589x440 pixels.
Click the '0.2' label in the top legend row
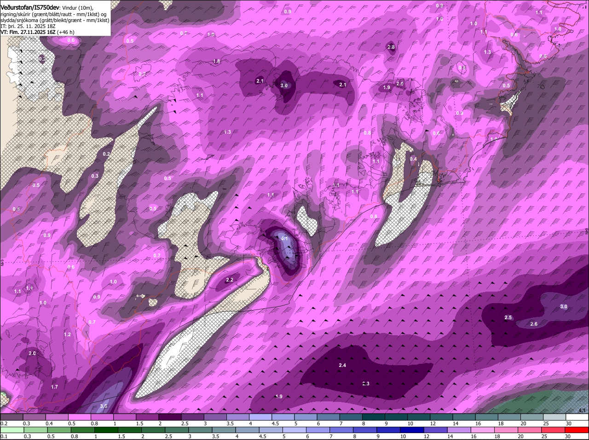pos(4,423)
